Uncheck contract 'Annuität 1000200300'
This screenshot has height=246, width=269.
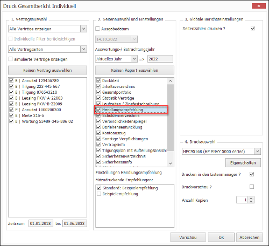(11, 110)
